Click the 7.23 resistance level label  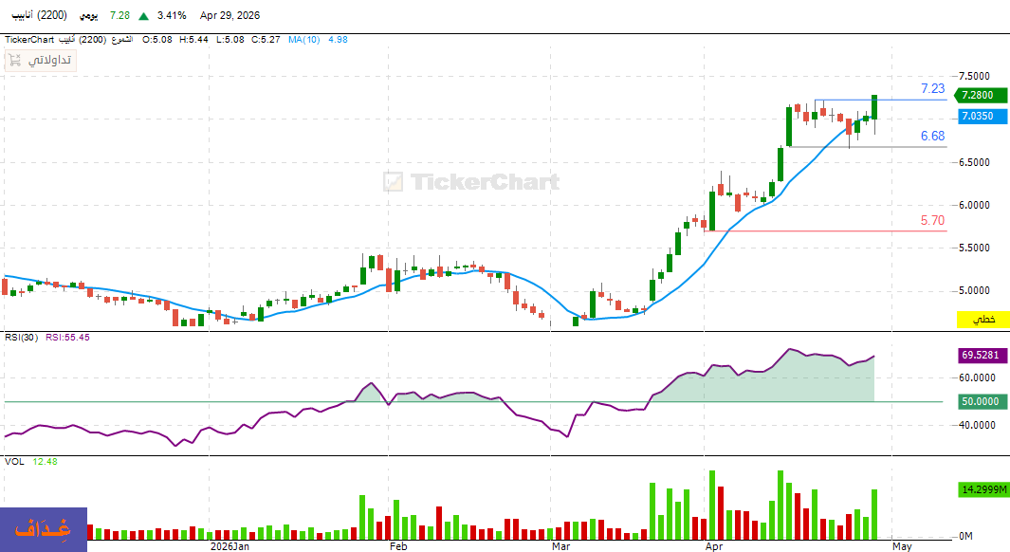click(x=932, y=89)
